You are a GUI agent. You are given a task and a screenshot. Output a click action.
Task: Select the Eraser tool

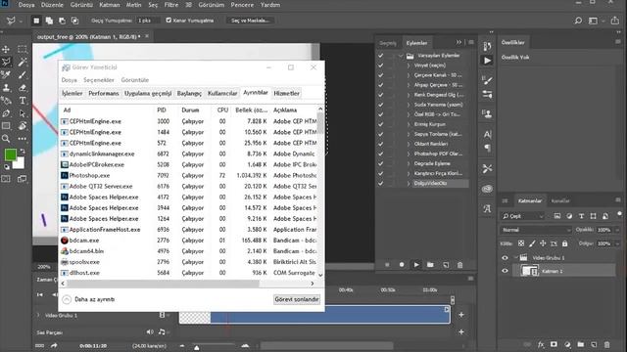click(23, 87)
